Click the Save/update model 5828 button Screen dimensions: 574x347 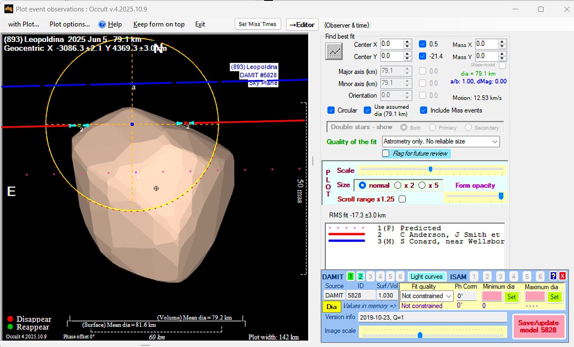point(538,326)
